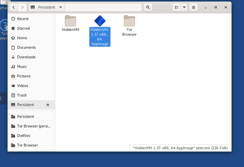Click the HiddenVM-1.37-x86_64.AppImage filename label
The width and height of the screenshot is (244, 167).
point(100,37)
